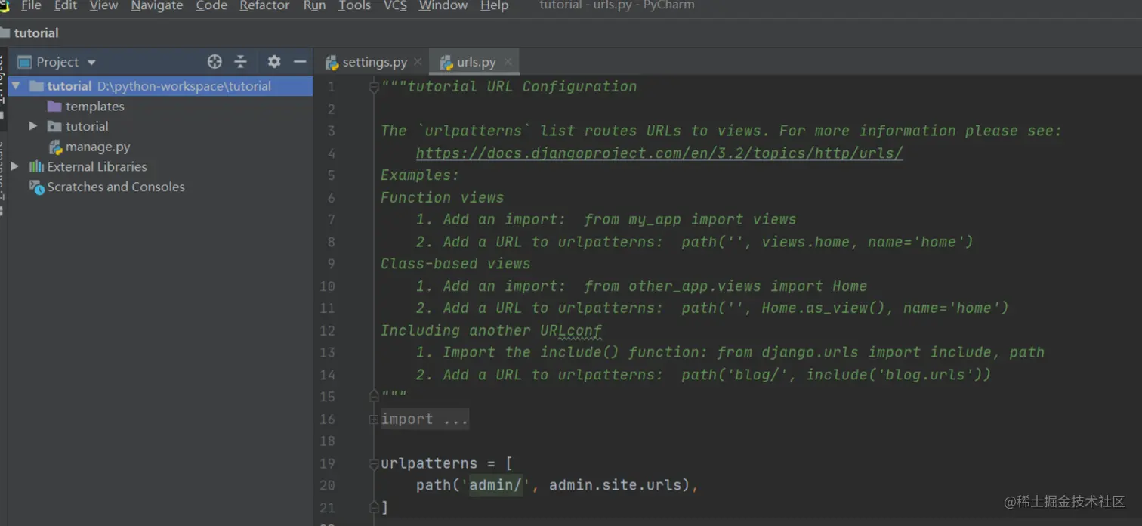The image size is (1142, 526).
Task: Click "include('blog.urls')" on line 14
Action: pyautogui.click(x=894, y=375)
